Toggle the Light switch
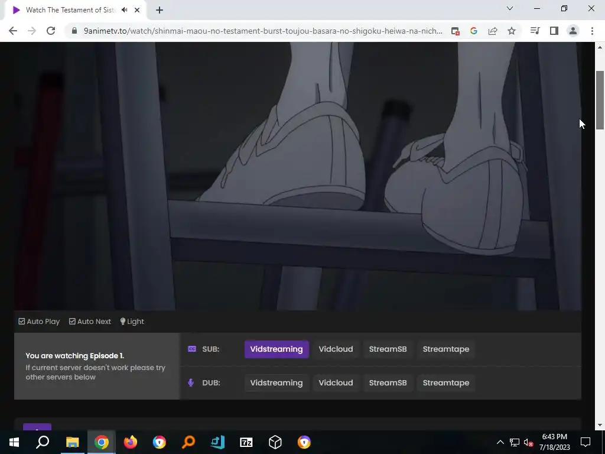Viewport: 605px width, 454px height. point(132,321)
